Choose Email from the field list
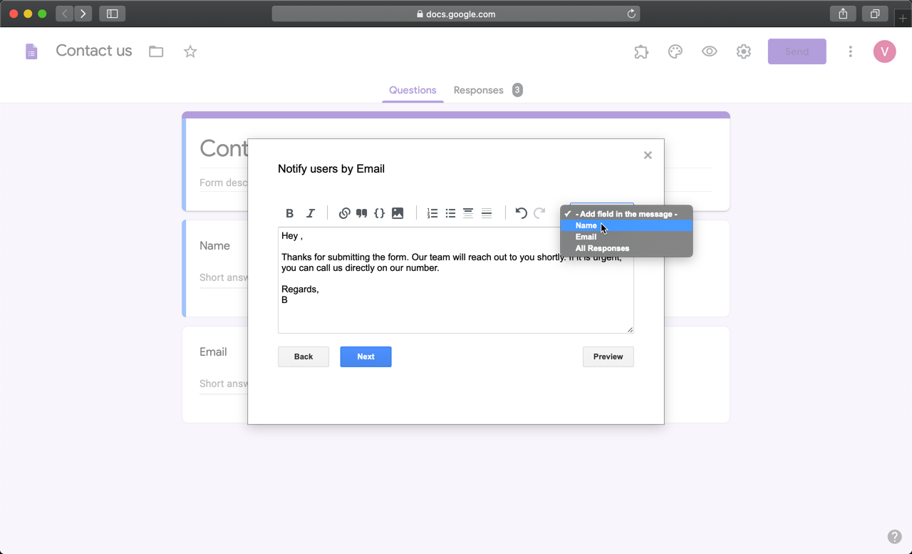912x554 pixels. pyautogui.click(x=586, y=236)
